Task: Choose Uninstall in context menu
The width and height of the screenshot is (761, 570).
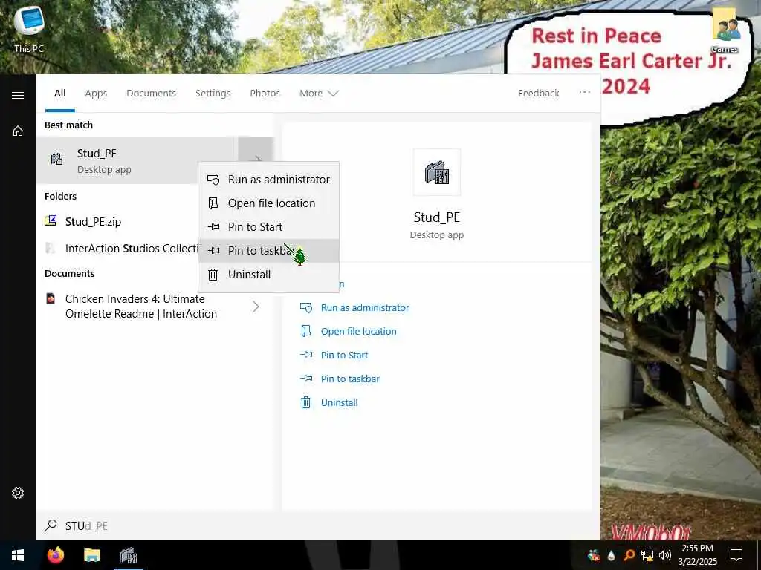Action: point(268,275)
